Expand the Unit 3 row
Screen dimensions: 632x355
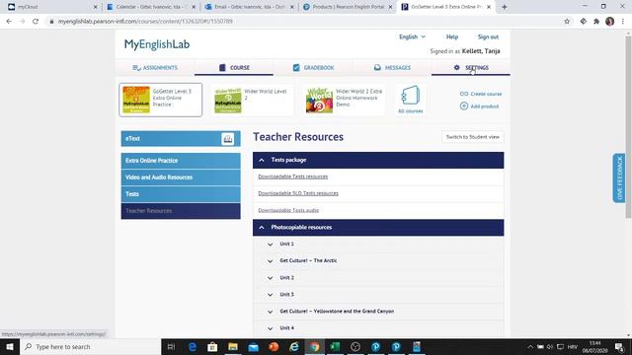270,295
